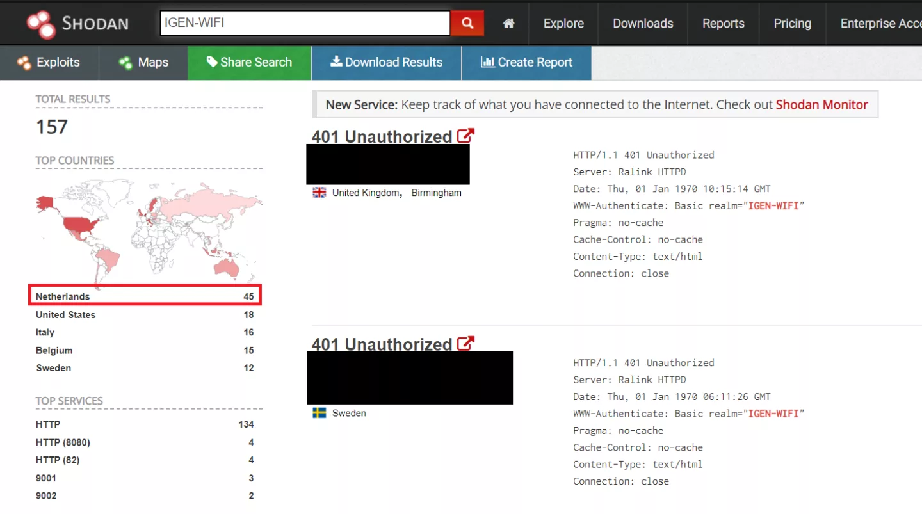Viewport: 922px width, 514px height.
Task: Click 'Server: Ralink HTTPD' in first result
Action: click(x=629, y=172)
